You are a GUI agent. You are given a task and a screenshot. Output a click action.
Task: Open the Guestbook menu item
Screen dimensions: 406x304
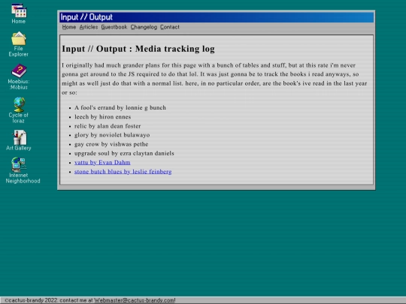tap(114, 27)
